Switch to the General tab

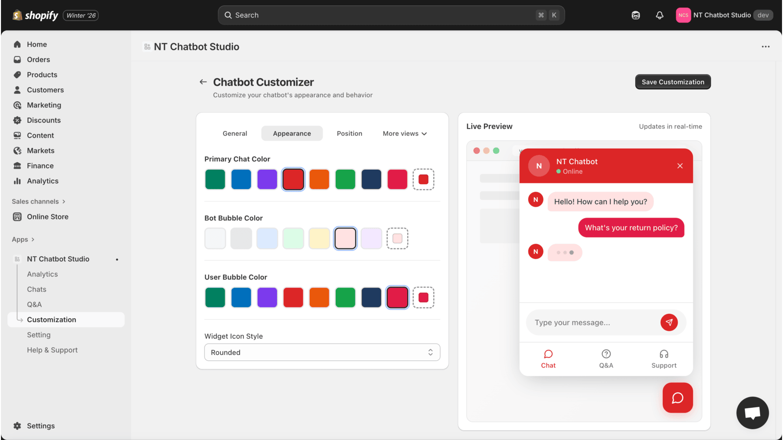point(235,133)
